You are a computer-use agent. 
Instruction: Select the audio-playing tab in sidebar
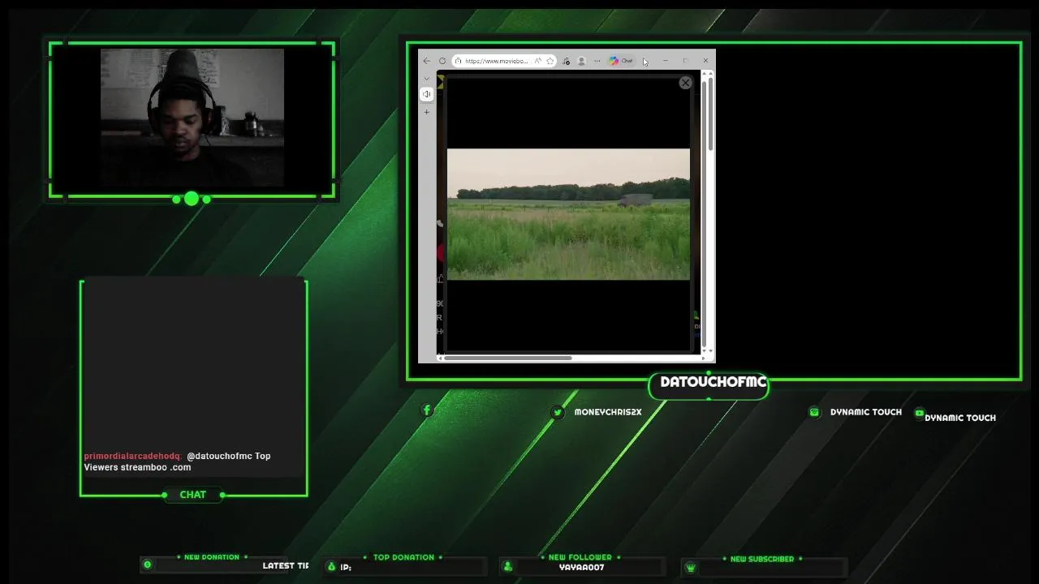point(427,94)
